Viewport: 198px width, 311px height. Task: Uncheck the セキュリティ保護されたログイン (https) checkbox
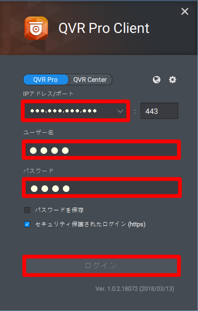(27, 224)
